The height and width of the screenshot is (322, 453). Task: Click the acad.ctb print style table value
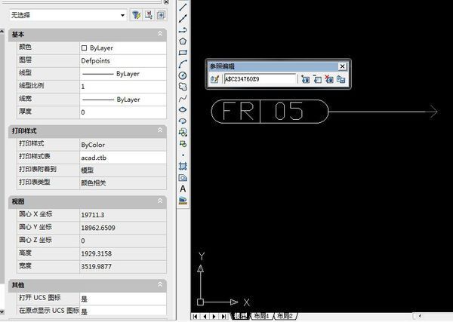pos(123,158)
